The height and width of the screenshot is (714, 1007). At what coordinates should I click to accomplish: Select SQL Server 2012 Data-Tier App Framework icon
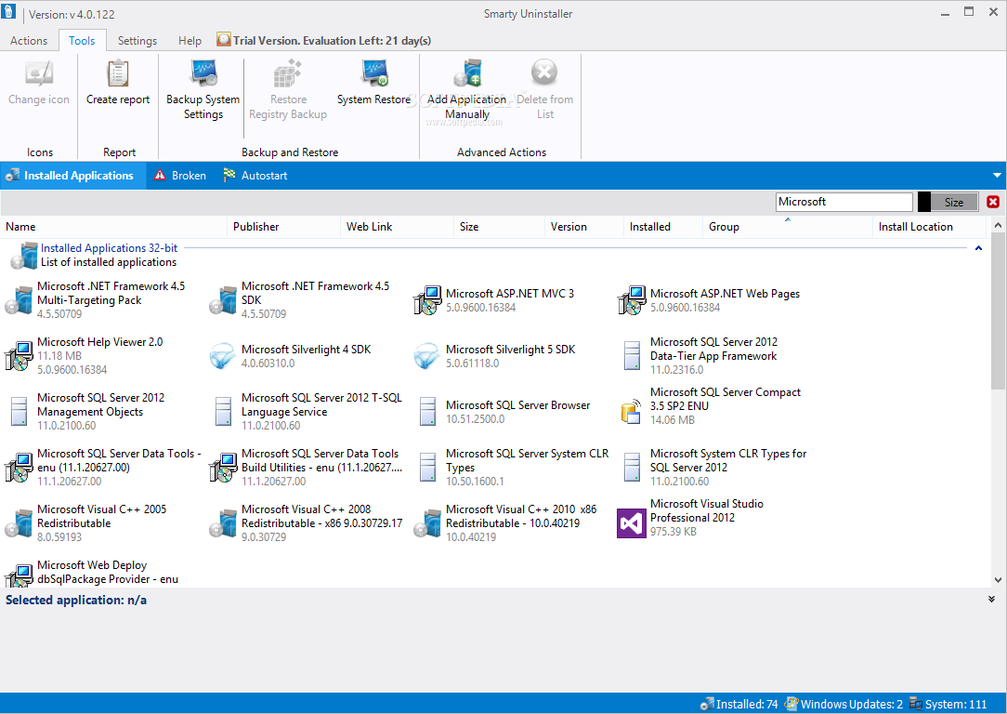point(632,356)
